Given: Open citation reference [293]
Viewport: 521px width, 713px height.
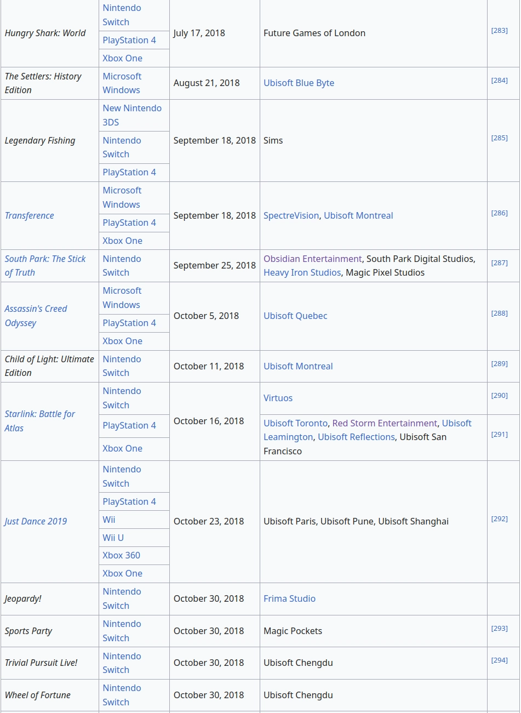Looking at the screenshot, I should coord(499,629).
